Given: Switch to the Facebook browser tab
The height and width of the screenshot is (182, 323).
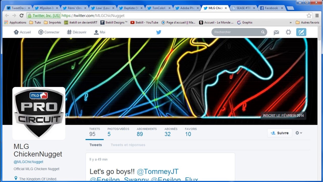Looking at the screenshot, I should [x=272, y=8].
